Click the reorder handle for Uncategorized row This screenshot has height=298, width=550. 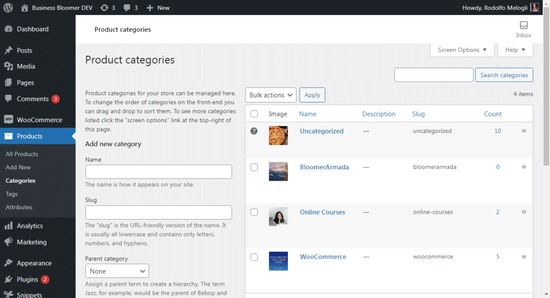coord(524,131)
